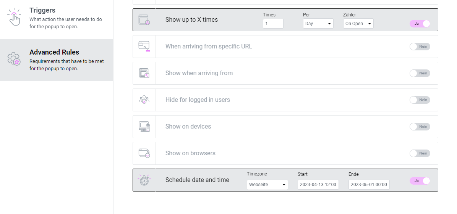
Task: Click the Advanced Rules gear icon
Action: point(14,59)
